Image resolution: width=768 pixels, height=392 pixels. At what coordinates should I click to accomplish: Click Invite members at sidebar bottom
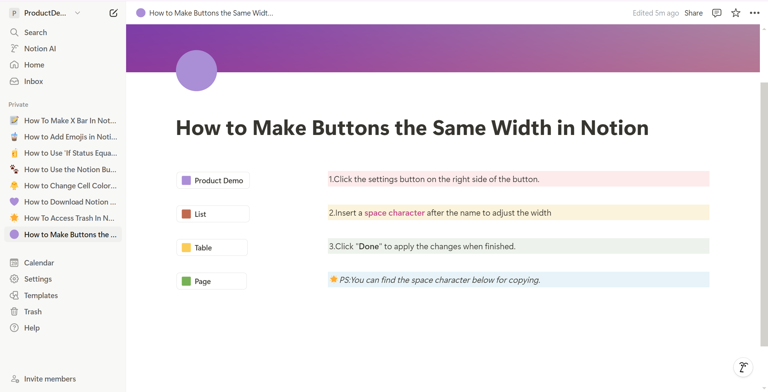point(50,379)
